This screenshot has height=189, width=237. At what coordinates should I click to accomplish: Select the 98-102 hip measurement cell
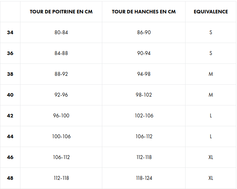tap(144, 95)
